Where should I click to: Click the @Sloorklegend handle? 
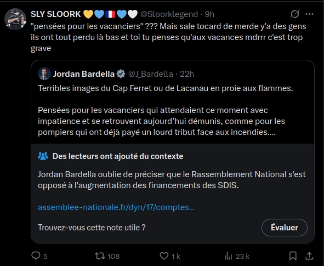coord(169,14)
